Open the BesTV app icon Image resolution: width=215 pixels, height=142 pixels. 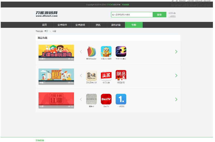(106, 99)
